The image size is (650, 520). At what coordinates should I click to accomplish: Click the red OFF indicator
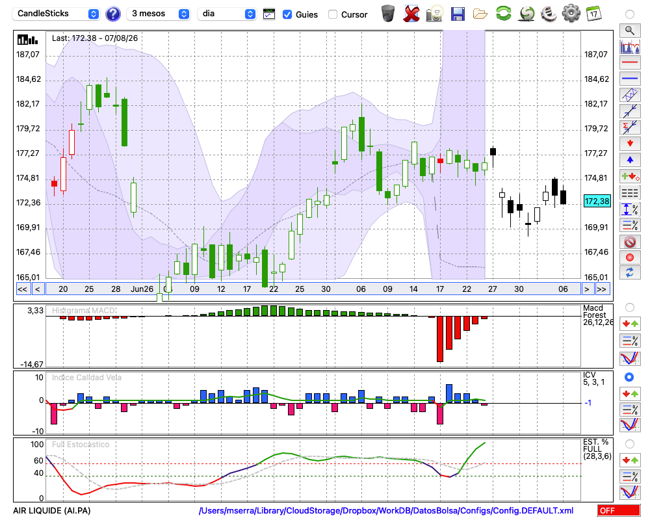pos(619,510)
